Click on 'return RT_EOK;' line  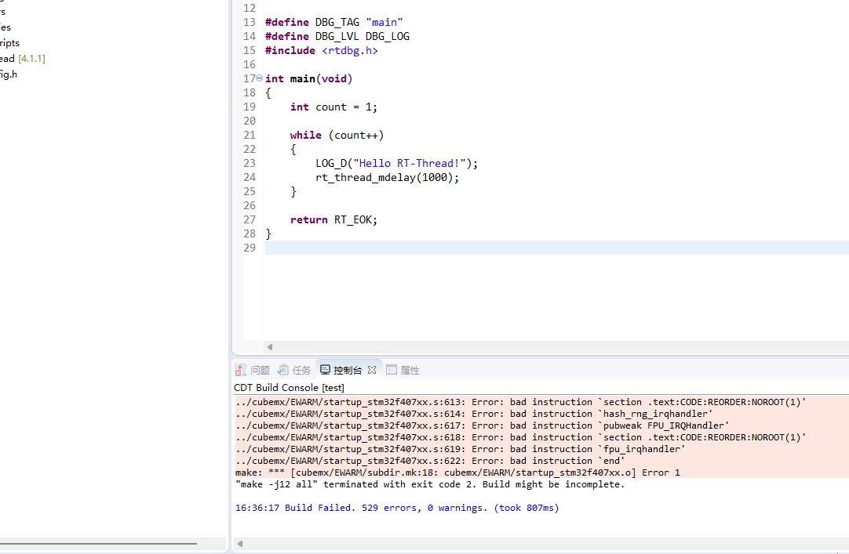pos(333,219)
